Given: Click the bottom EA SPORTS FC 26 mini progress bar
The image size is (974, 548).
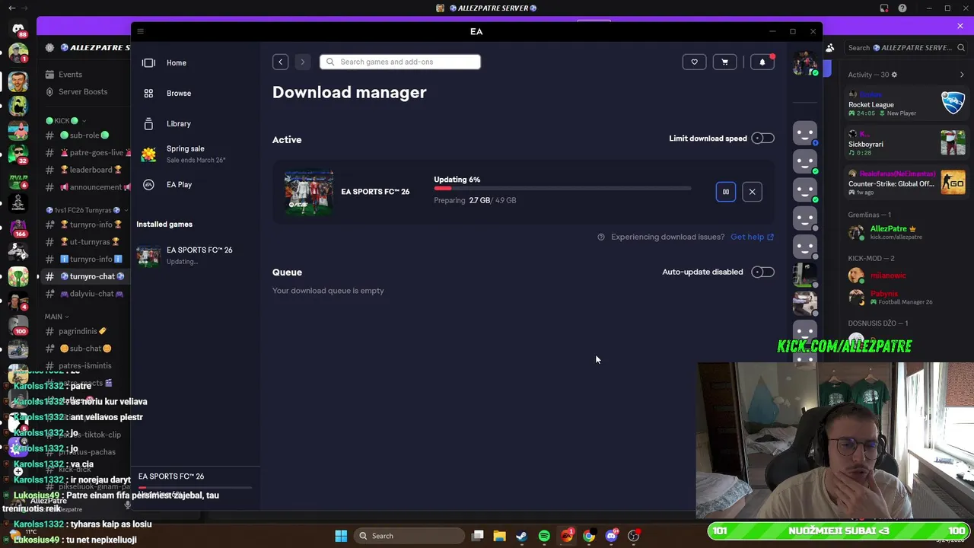Looking at the screenshot, I should tap(195, 487).
